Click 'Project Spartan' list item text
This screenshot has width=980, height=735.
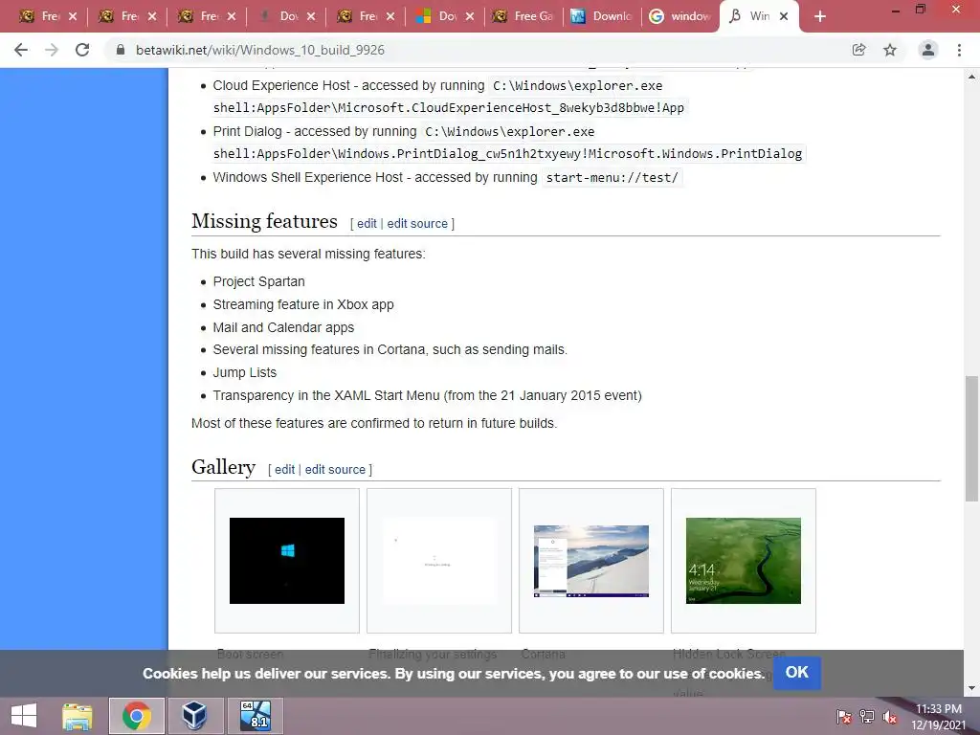click(258, 281)
